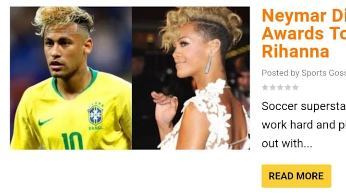Click the 'Soccer supersta' excerpt line
Image resolution: width=346 pixels, height=194 pixels.
point(304,106)
